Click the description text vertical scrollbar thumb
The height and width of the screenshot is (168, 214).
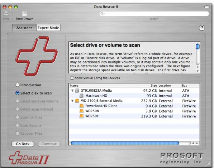click(x=198, y=46)
